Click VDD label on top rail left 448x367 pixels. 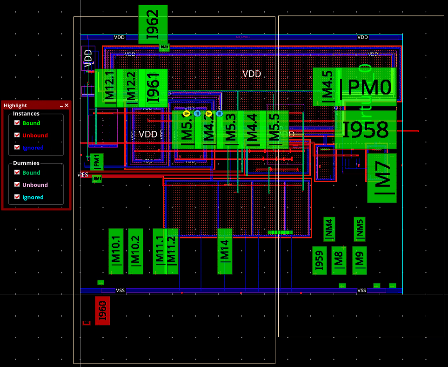pyautogui.click(x=119, y=37)
